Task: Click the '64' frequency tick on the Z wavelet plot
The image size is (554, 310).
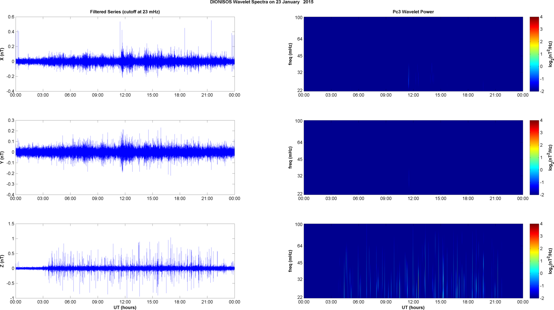Action: click(x=300, y=246)
